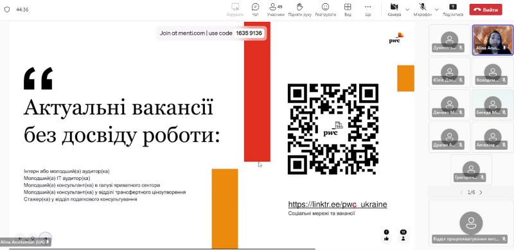Click the line about приватного сектора consultant
The height and width of the screenshot is (250, 514).
(92, 185)
